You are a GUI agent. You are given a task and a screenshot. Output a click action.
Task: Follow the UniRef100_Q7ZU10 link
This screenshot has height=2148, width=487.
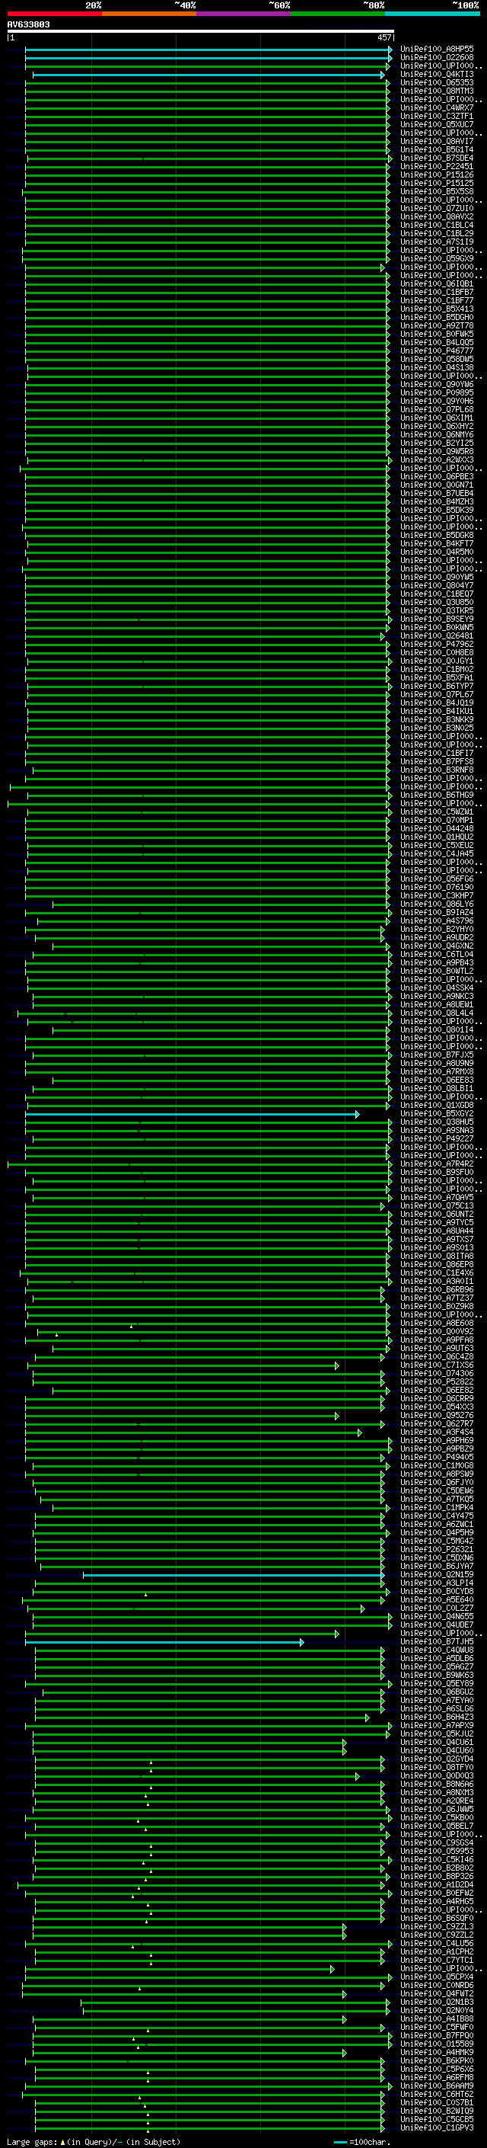tap(436, 209)
